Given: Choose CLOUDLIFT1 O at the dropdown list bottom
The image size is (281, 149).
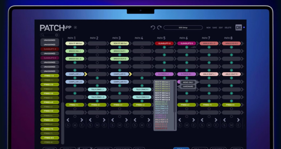Looking at the screenshot, I should [x=161, y=129].
